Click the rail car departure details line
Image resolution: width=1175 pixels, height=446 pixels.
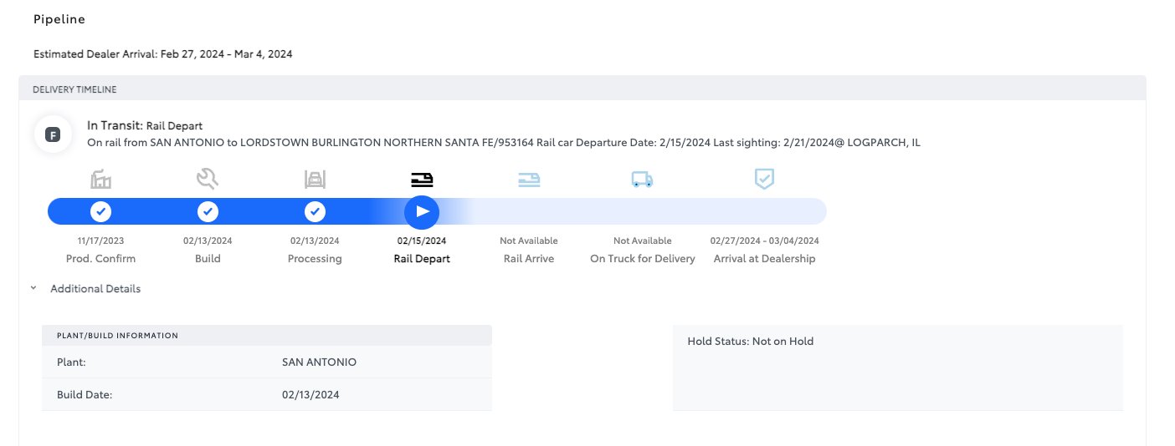pos(504,143)
